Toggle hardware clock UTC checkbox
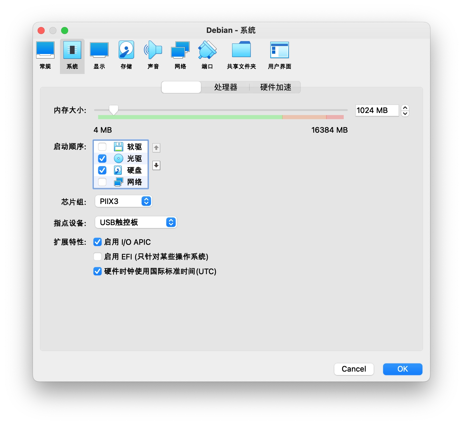463x425 pixels. 98,271
